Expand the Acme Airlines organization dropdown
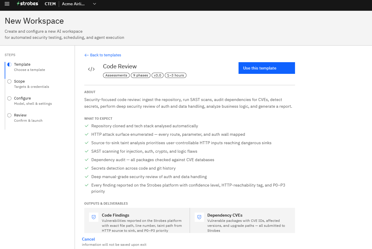372x249 pixels. pos(79,4)
